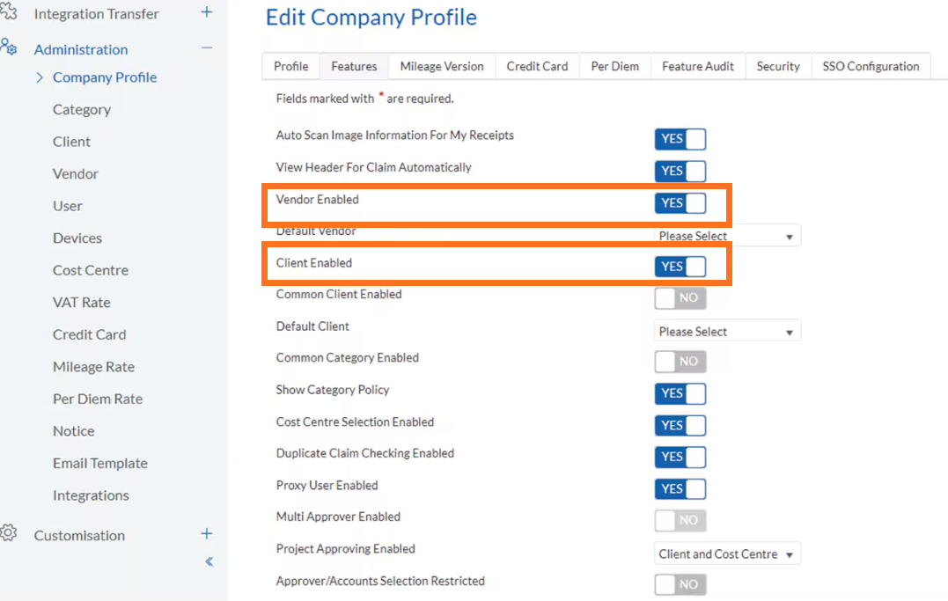Open the Client sidebar item
This screenshot has height=601, width=948.
tap(71, 142)
